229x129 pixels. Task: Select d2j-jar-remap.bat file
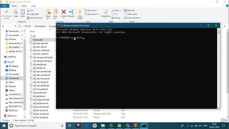pos(41,114)
